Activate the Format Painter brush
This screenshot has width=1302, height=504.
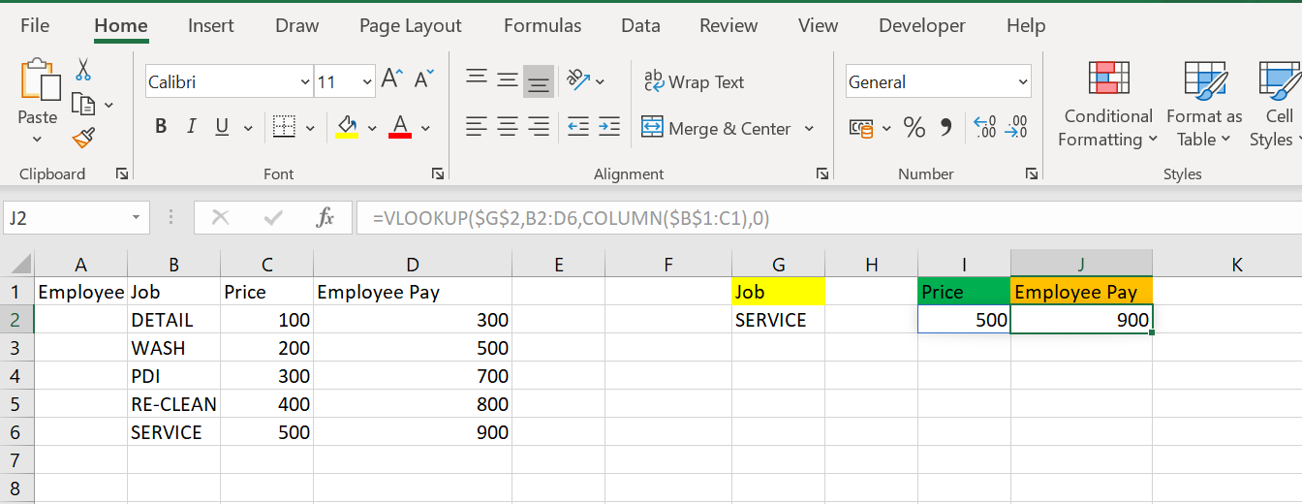[83, 139]
